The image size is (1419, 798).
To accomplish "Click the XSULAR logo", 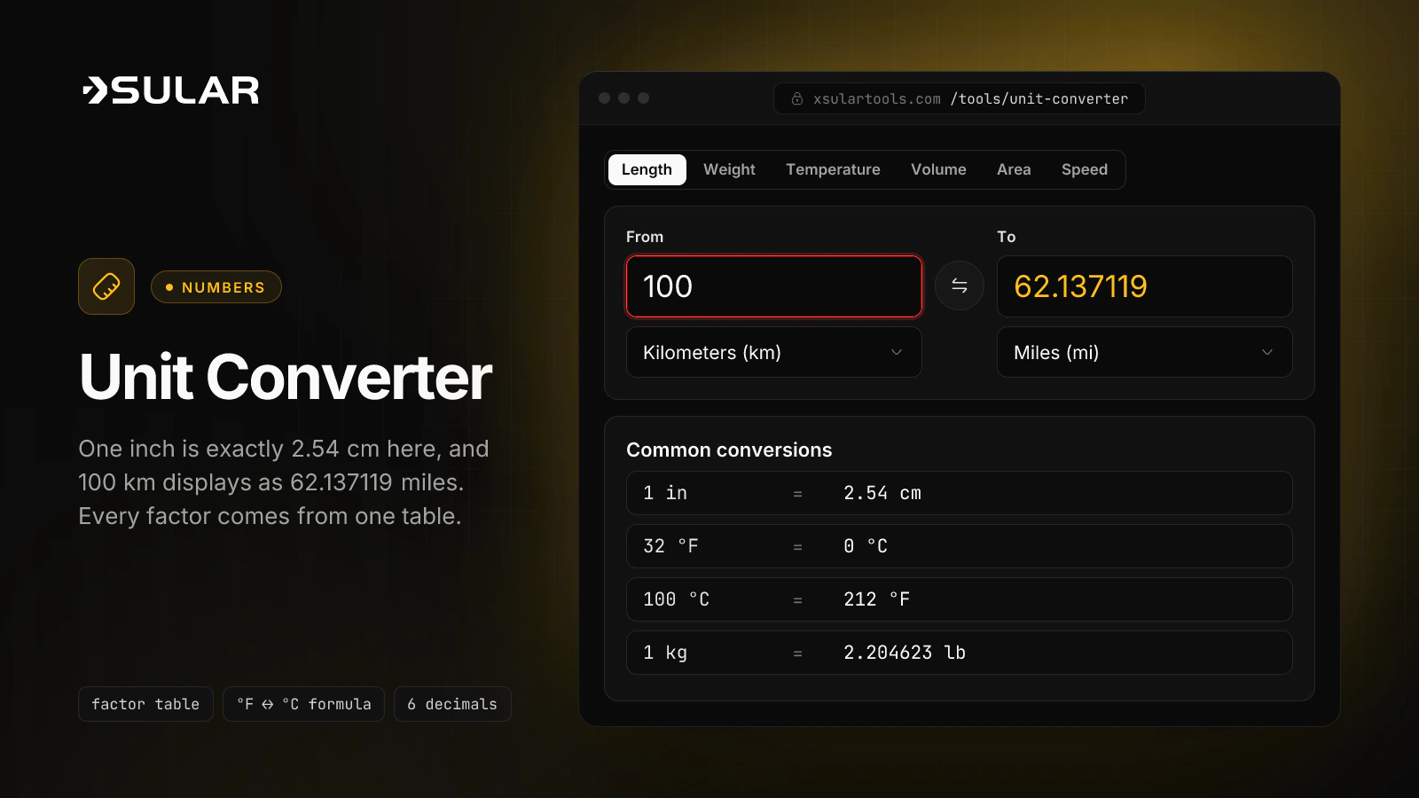I will (170, 90).
